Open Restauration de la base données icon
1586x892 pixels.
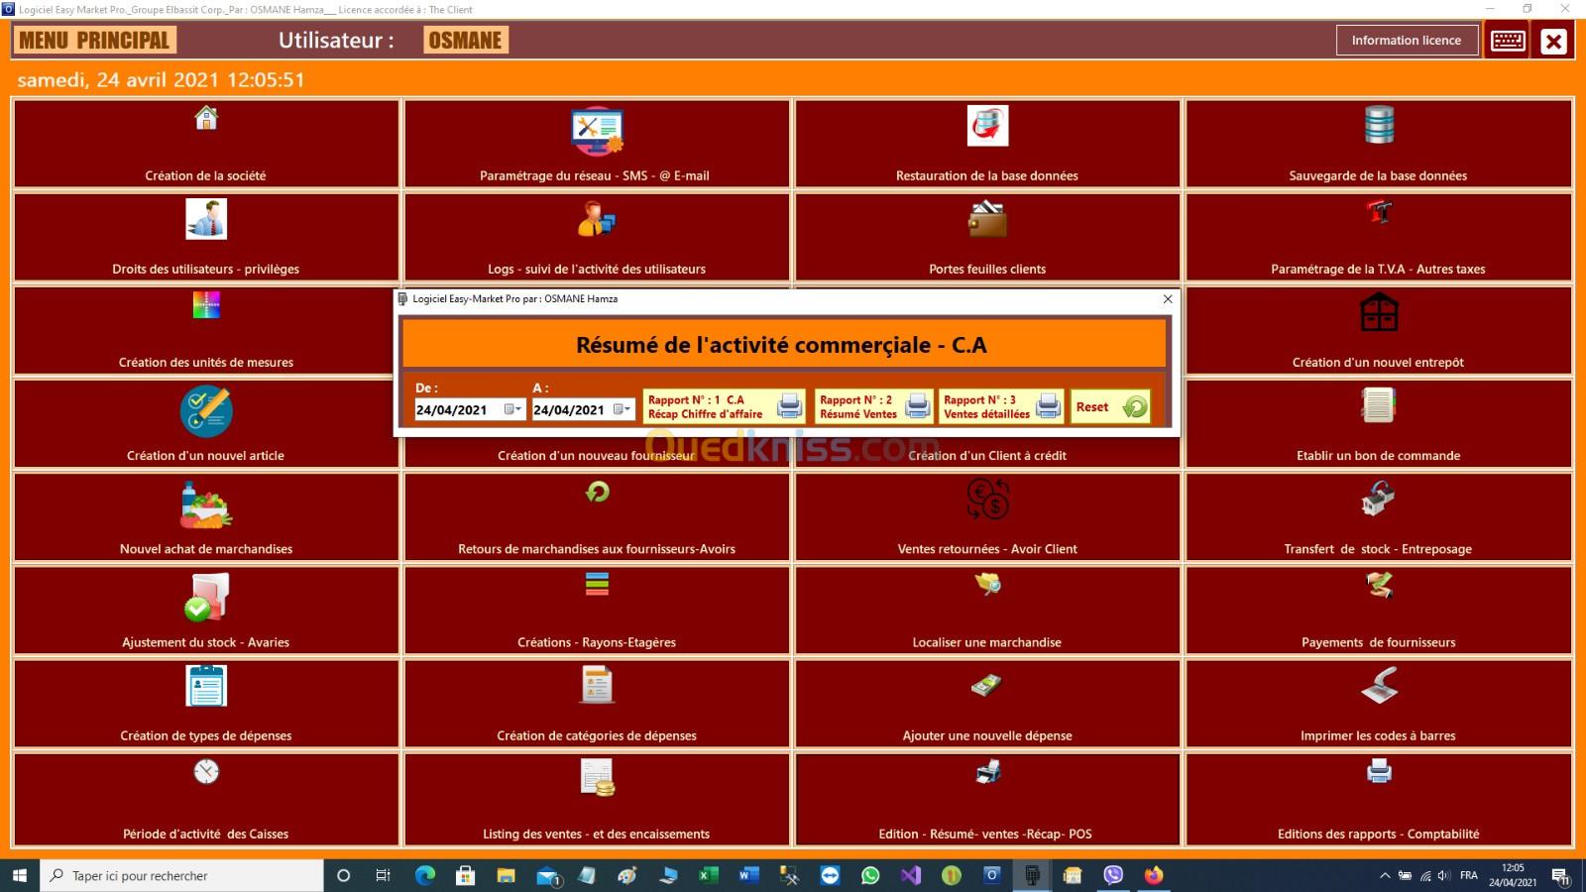click(987, 126)
